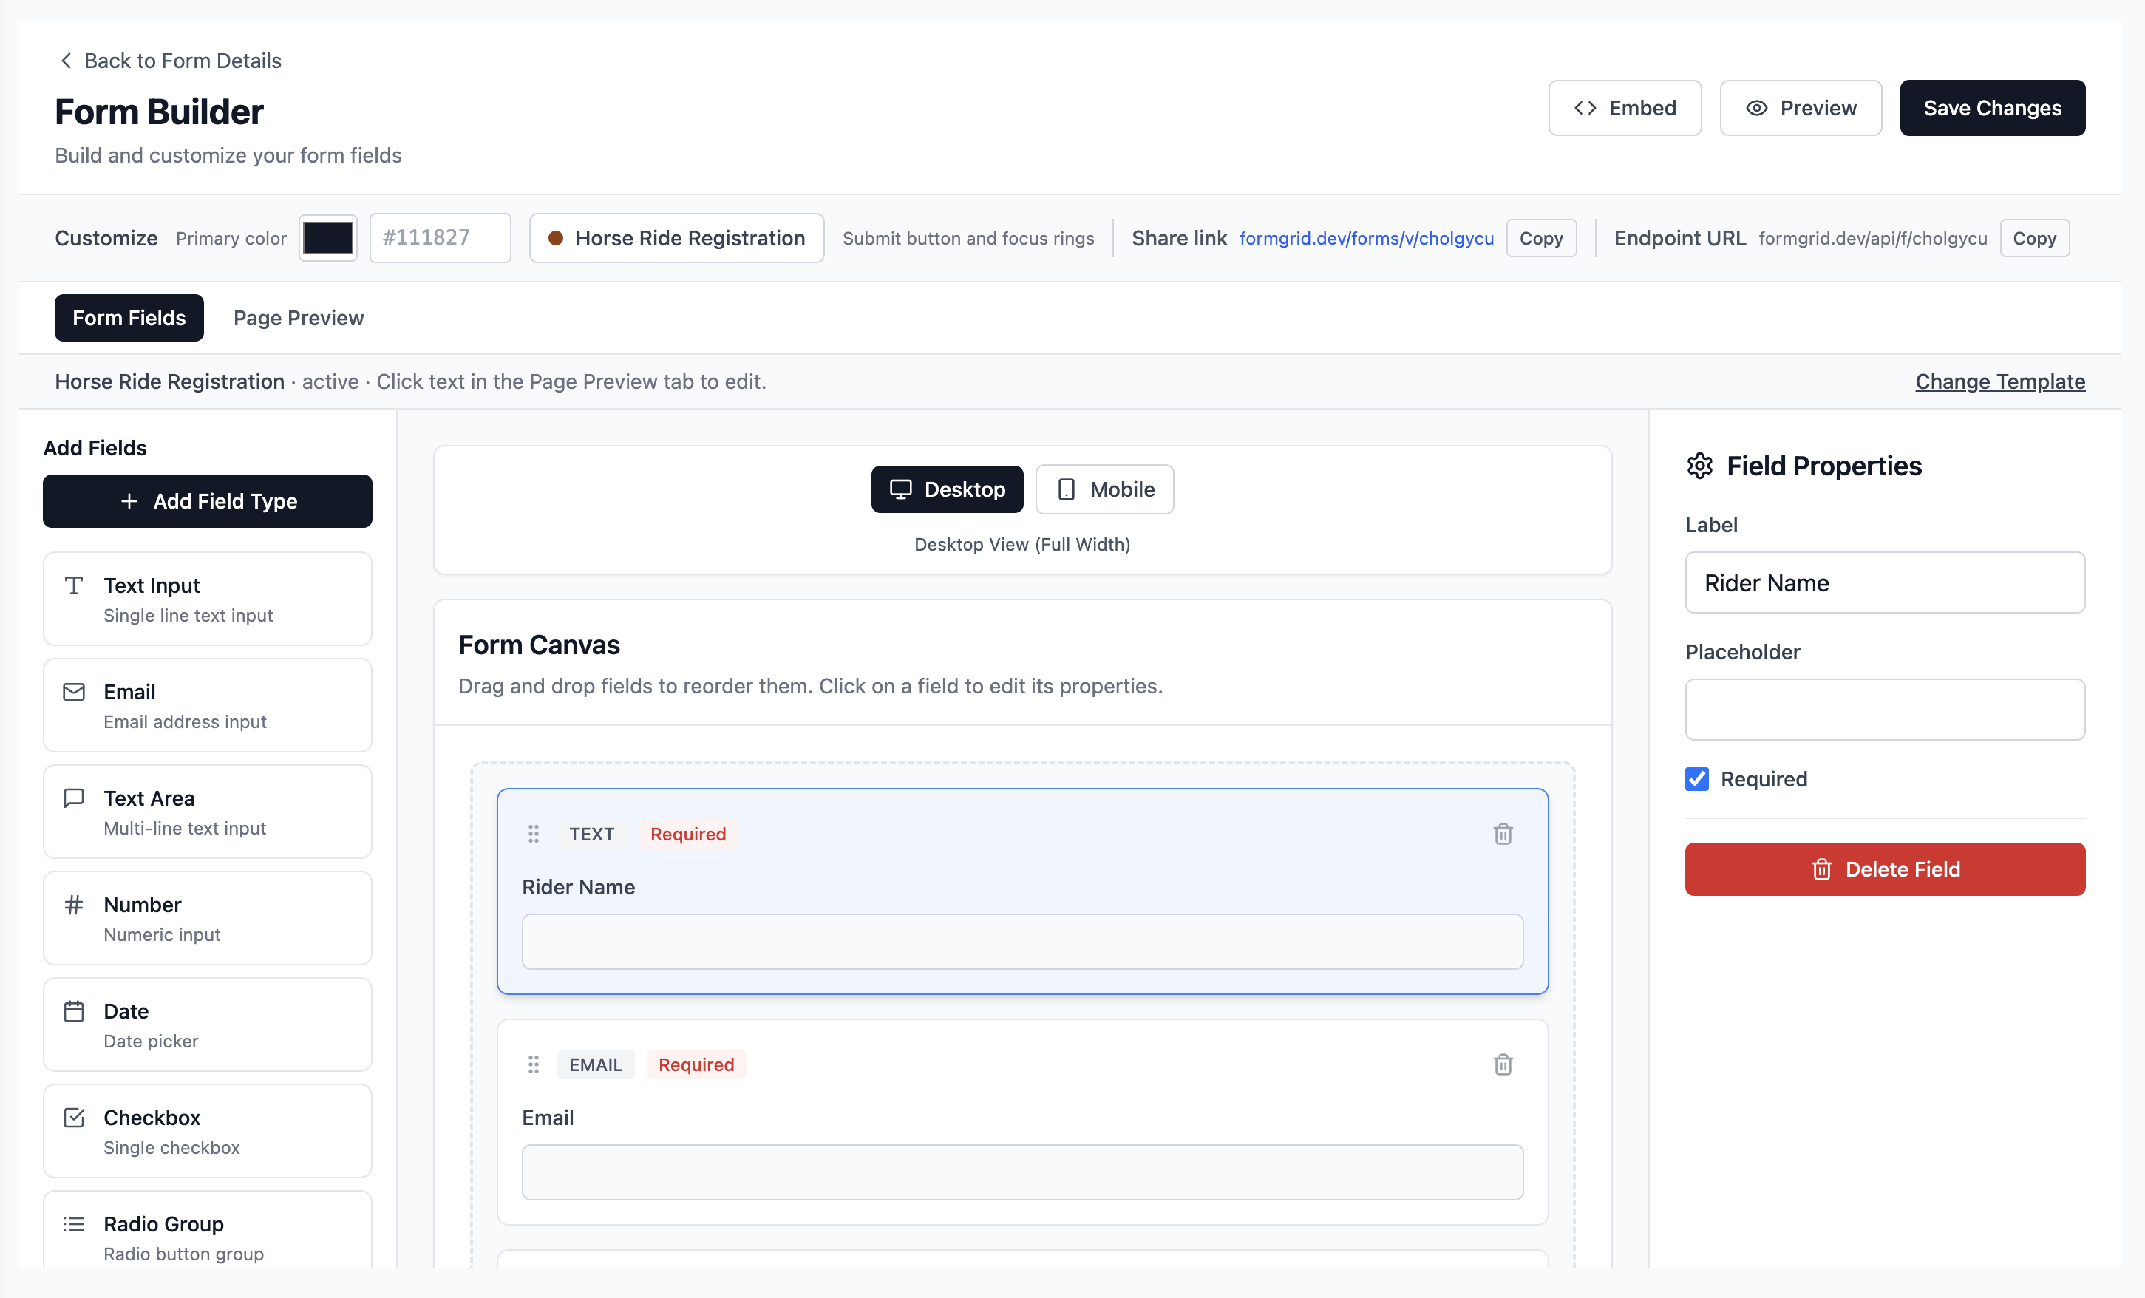Viewport: 2145px width, 1298px height.
Task: Grab drag handle of Email field
Action: tap(534, 1064)
